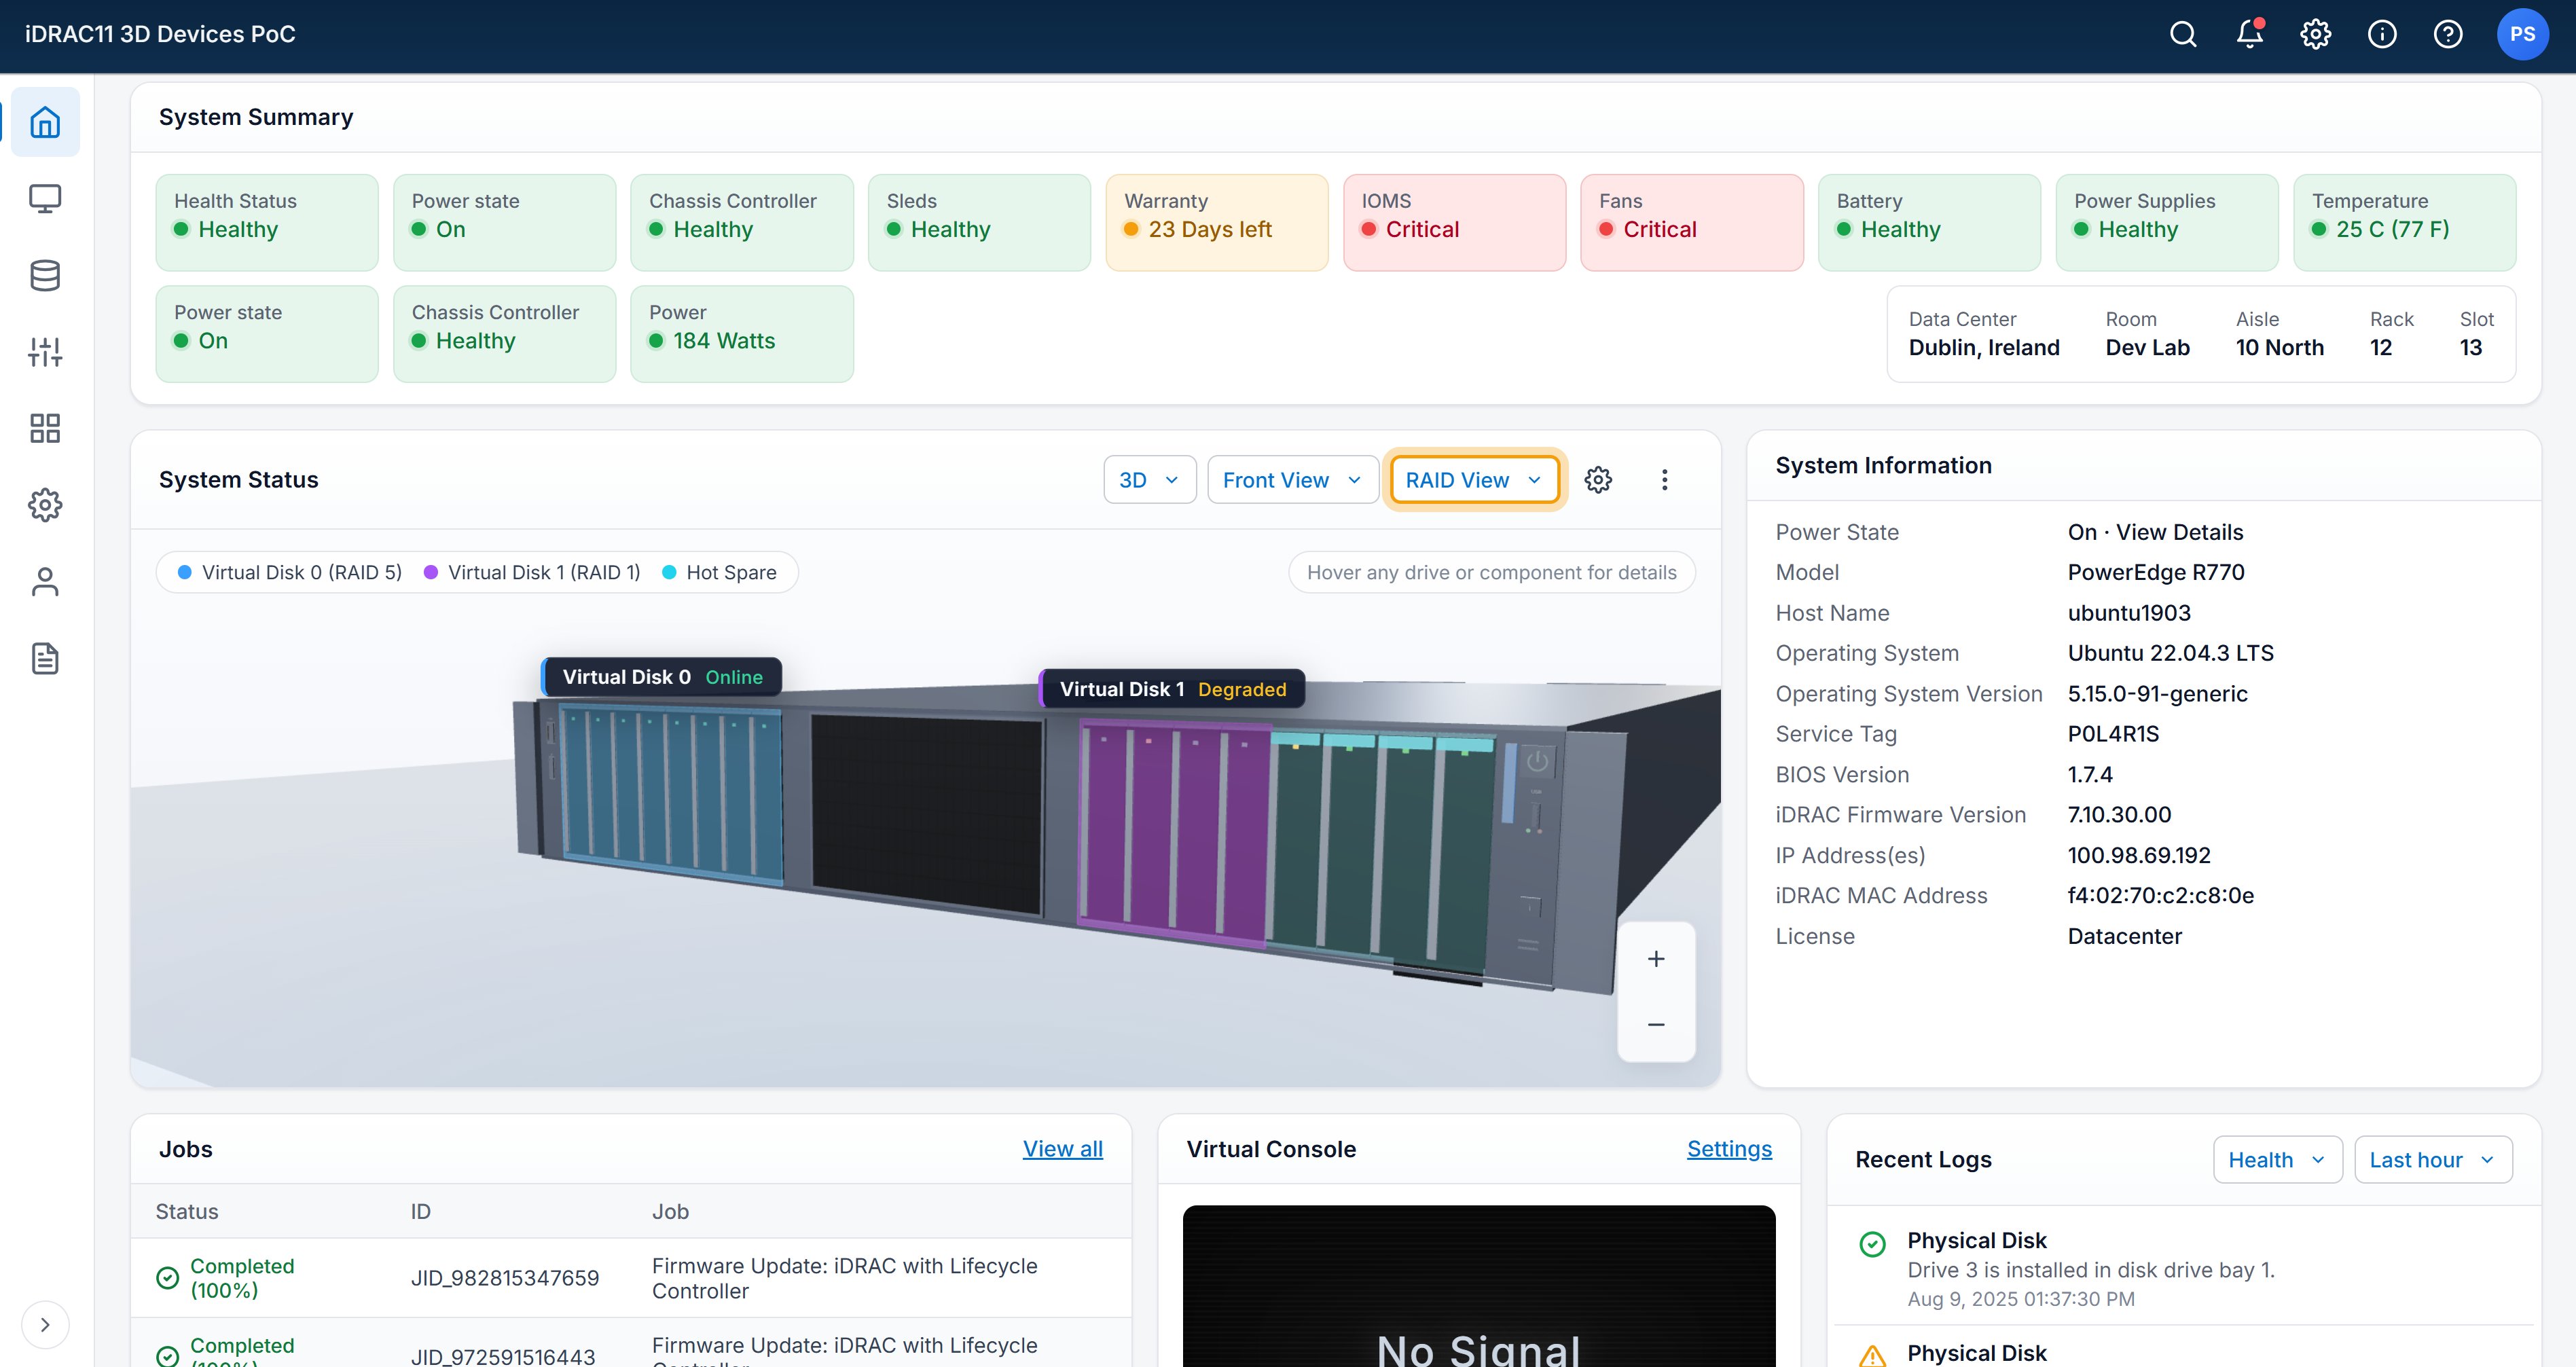Viewport: 2576px width, 1367px height.
Task: Click the Sleds Healthy card
Action: (x=980, y=223)
